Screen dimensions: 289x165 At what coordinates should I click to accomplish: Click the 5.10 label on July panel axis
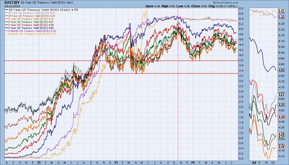(x=282, y=41)
